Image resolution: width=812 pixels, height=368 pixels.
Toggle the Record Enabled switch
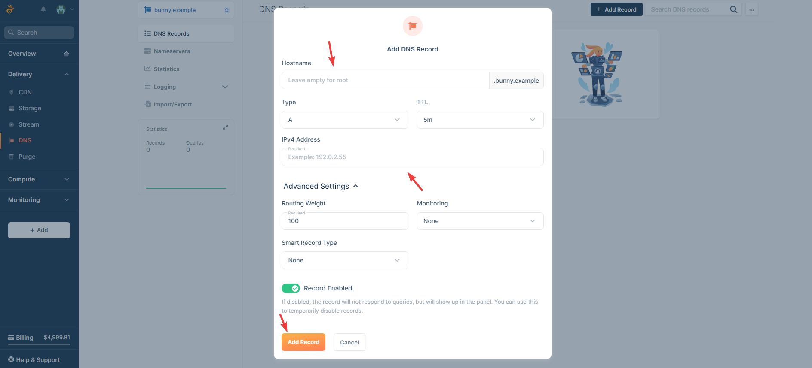(291, 288)
